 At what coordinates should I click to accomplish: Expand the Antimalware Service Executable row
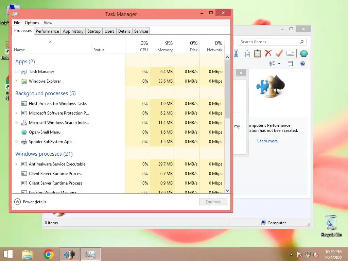coord(16,164)
